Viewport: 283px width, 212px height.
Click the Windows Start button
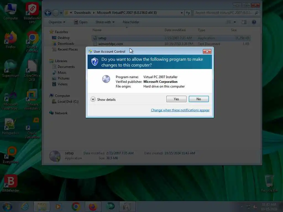click(x=7, y=206)
